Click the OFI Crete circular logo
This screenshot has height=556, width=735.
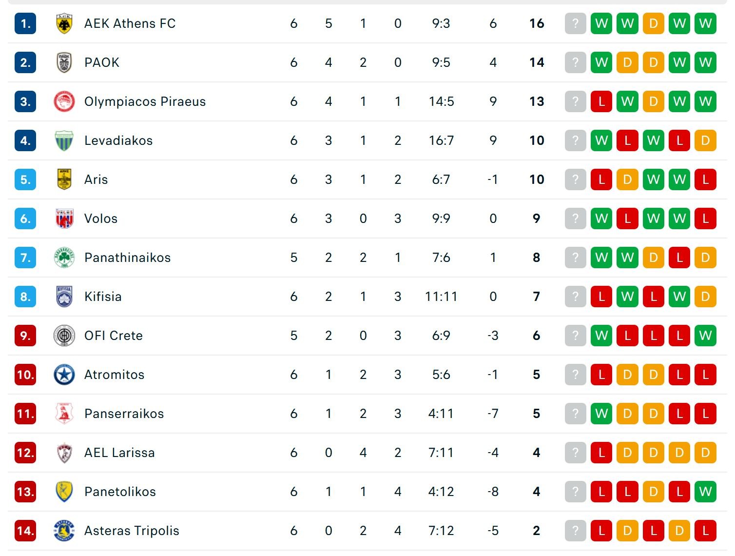tap(64, 336)
